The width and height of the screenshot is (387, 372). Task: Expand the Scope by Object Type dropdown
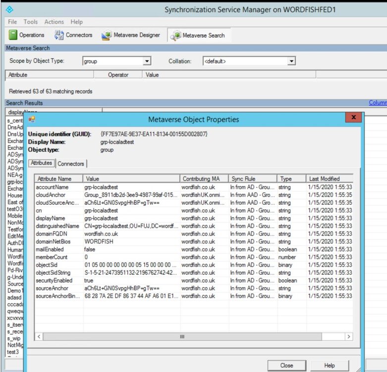(147, 61)
